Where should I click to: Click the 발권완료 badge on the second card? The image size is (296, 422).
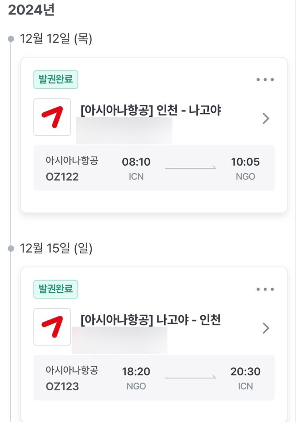pyautogui.click(x=56, y=289)
